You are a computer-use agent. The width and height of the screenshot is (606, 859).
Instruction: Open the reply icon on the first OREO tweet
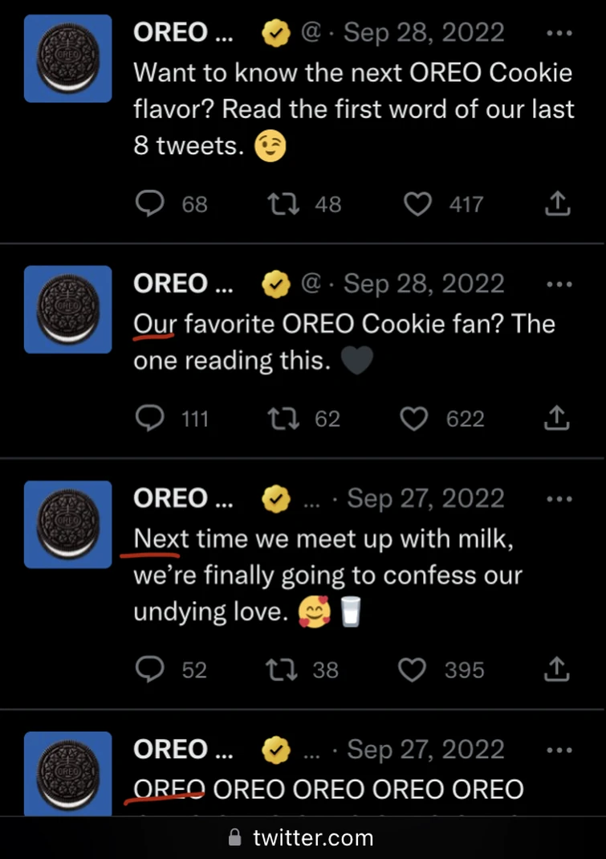(149, 204)
